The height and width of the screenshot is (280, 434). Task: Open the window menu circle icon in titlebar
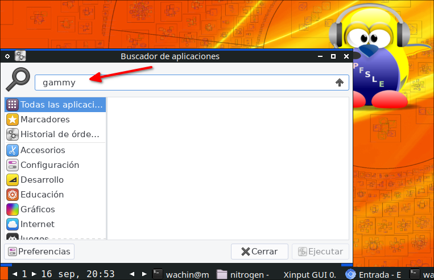coord(7,56)
